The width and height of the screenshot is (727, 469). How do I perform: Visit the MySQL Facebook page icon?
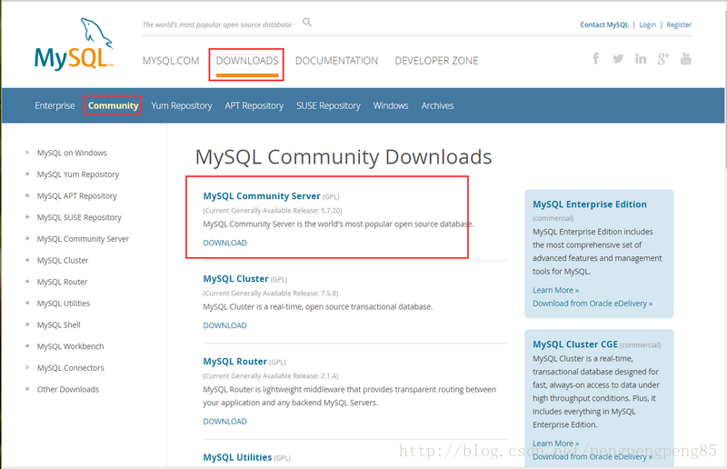click(x=596, y=58)
